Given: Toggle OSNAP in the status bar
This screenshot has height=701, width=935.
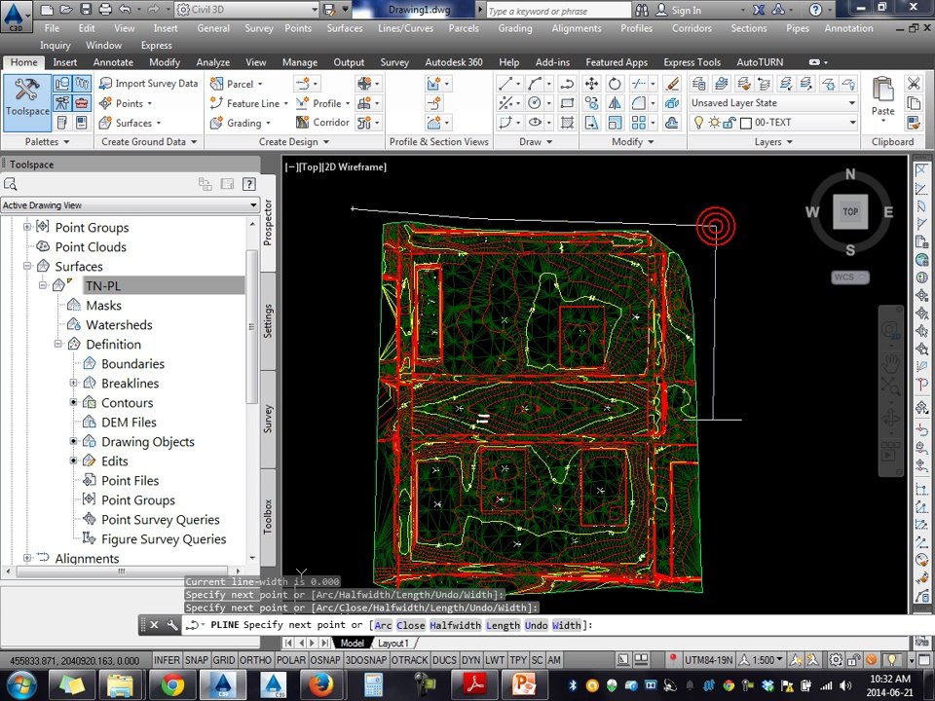Looking at the screenshot, I should point(325,660).
